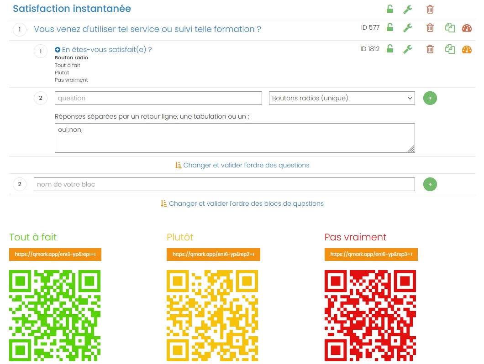Click trash icon for question ID 1812
Screen dimensions: 484x364
[430, 49]
